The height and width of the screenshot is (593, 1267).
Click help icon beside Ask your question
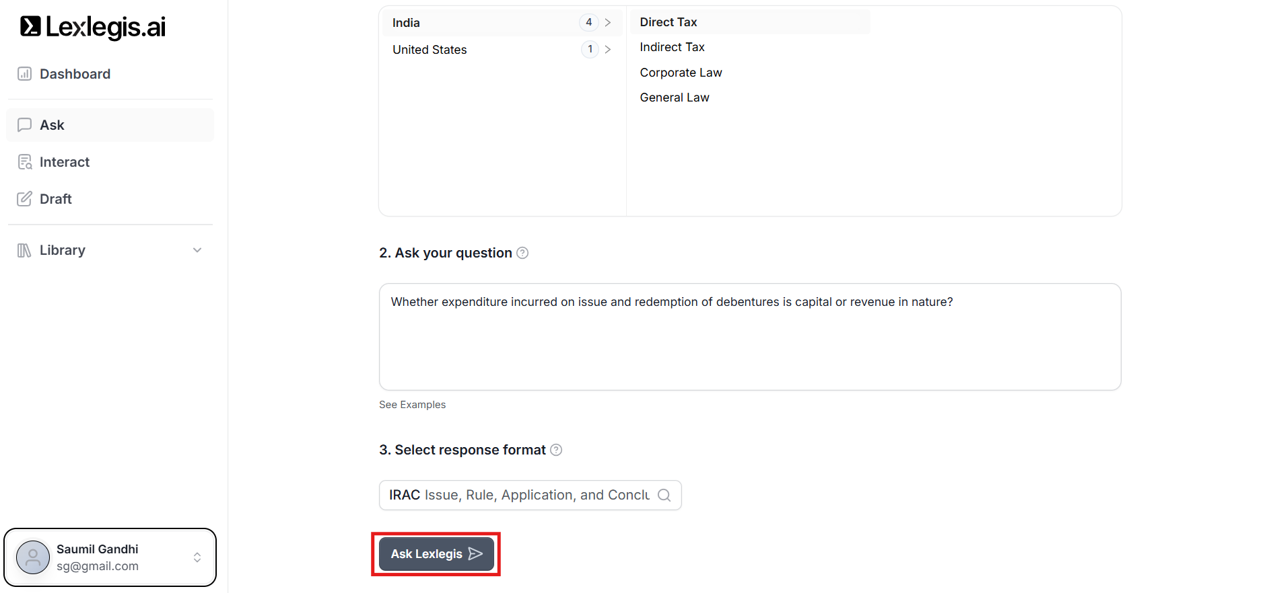pyautogui.click(x=522, y=253)
